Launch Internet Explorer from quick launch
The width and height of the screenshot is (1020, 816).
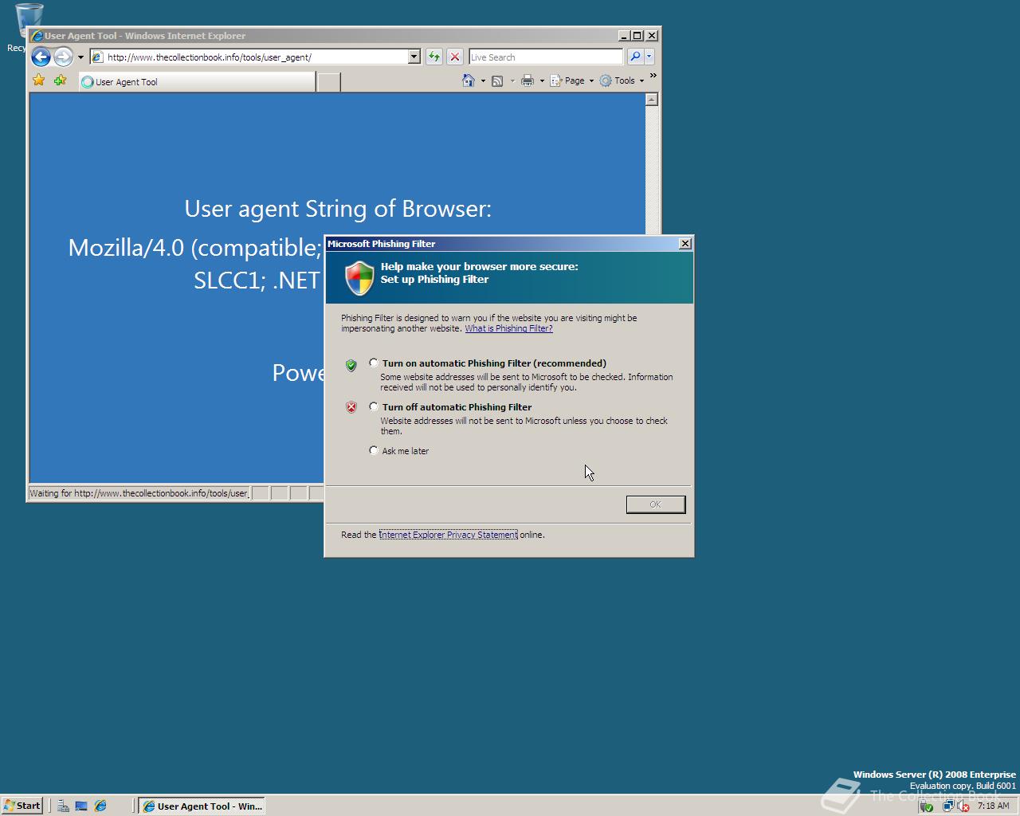(x=100, y=806)
